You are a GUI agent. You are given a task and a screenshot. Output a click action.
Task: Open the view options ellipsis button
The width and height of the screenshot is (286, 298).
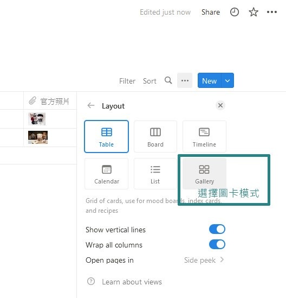185,80
